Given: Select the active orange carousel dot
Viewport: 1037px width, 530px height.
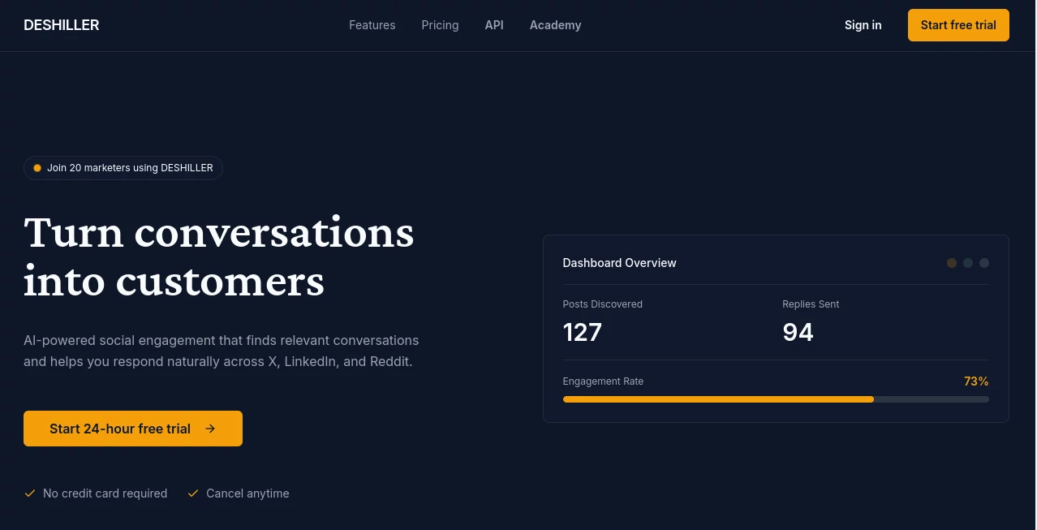Looking at the screenshot, I should [952, 263].
